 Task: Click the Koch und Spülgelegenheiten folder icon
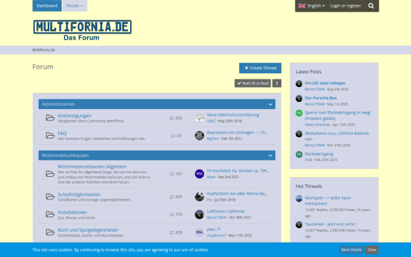(x=50, y=232)
